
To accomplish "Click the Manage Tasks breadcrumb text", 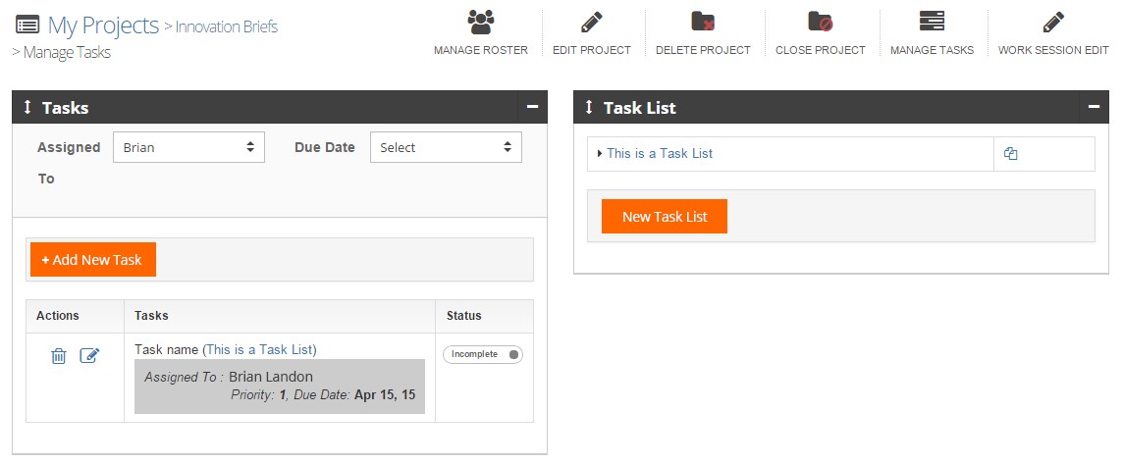I will pos(67,52).
